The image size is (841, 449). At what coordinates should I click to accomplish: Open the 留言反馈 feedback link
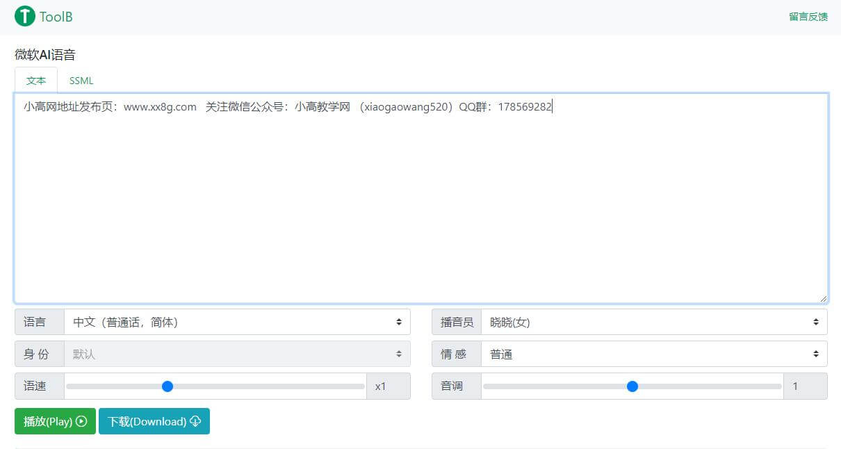pyautogui.click(x=808, y=16)
